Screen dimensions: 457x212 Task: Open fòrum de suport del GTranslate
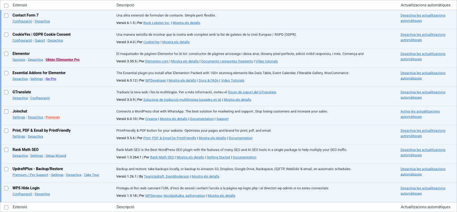pyautogui.click(x=249, y=92)
